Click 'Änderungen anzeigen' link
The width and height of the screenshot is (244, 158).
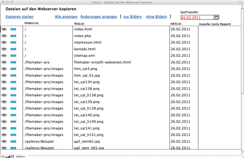[99, 17]
